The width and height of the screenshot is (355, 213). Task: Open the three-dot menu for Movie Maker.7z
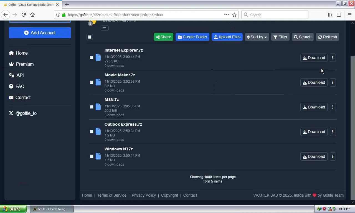(x=333, y=82)
